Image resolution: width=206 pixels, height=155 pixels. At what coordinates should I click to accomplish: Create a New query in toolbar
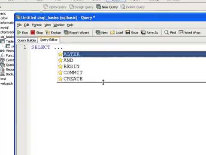click(102, 33)
